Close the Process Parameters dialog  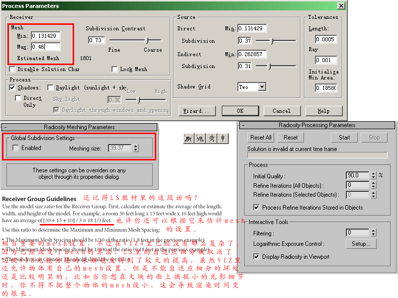(x=341, y=6)
